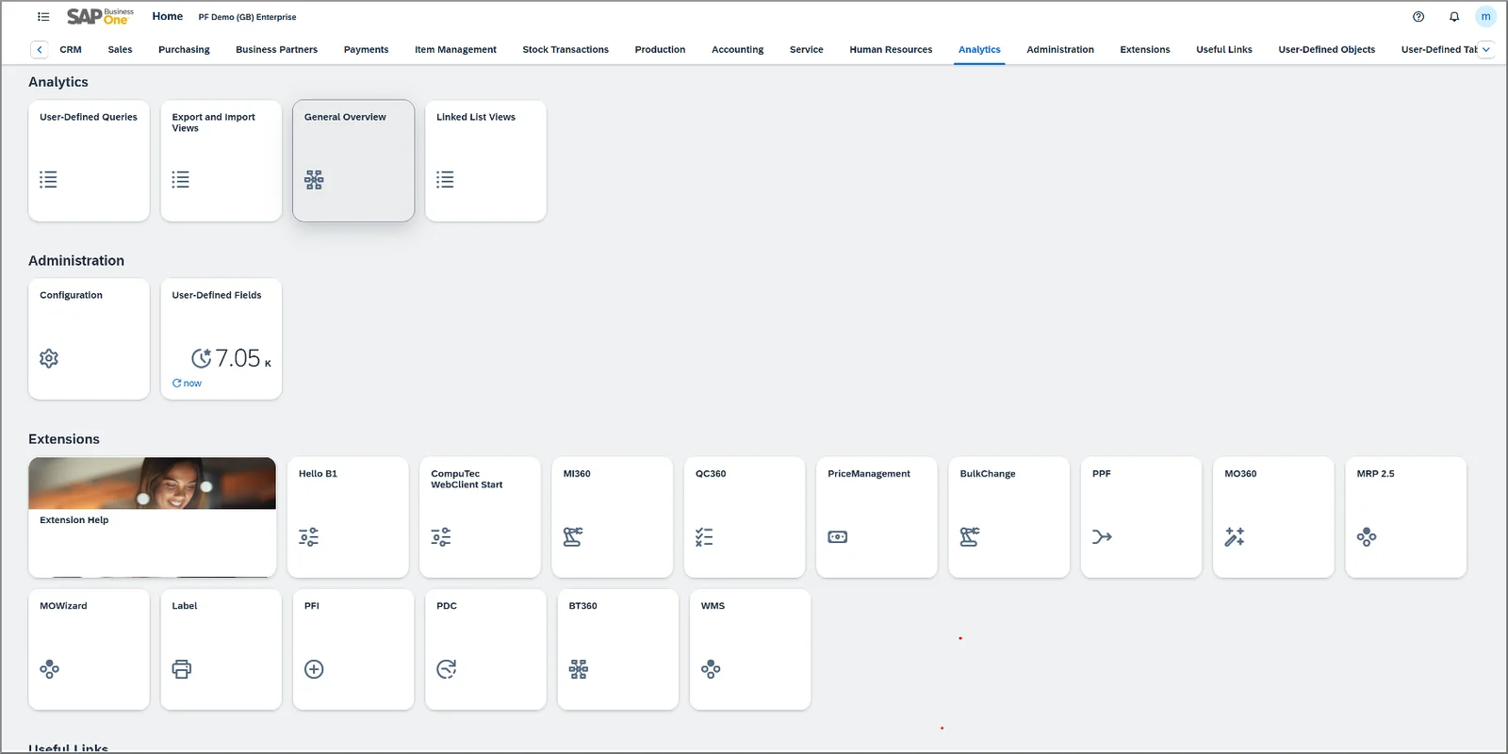The image size is (1508, 754).
Task: Open the Administration tab
Action: click(1060, 50)
